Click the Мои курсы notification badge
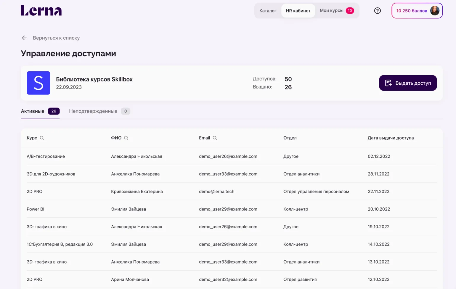The width and height of the screenshot is (456, 289). (350, 11)
